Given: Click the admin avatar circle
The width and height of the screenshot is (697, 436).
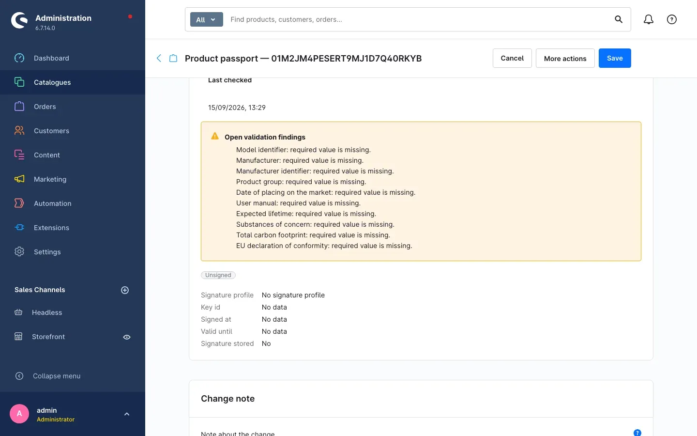Looking at the screenshot, I should pos(19,414).
